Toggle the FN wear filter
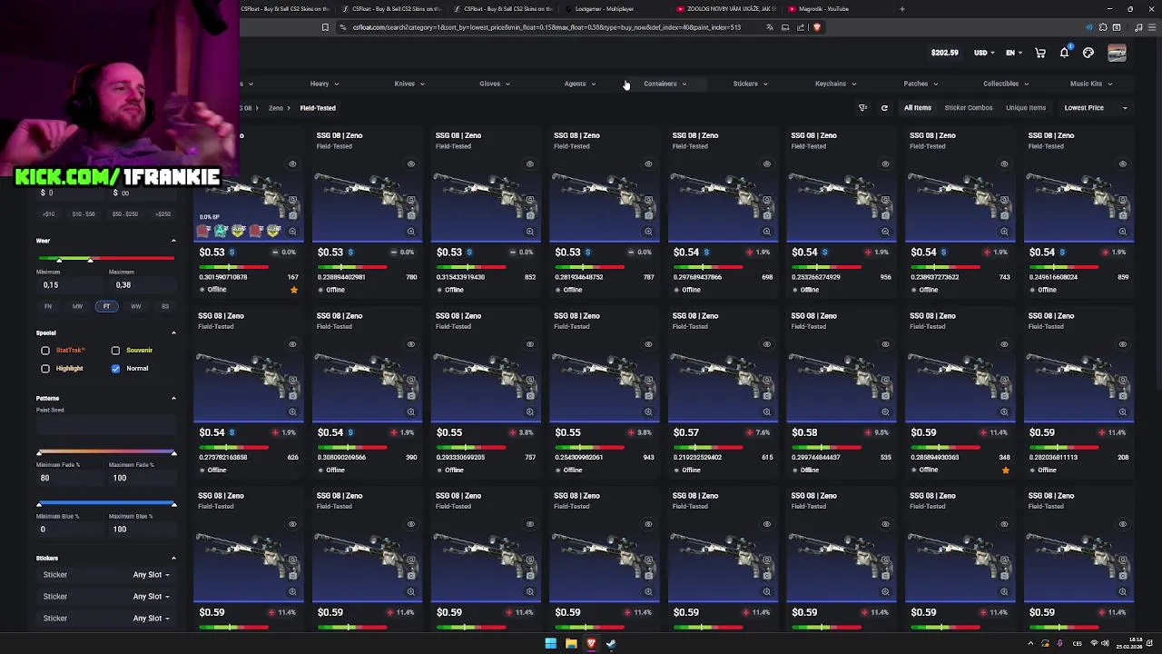This screenshot has width=1162, height=654. pyautogui.click(x=48, y=307)
